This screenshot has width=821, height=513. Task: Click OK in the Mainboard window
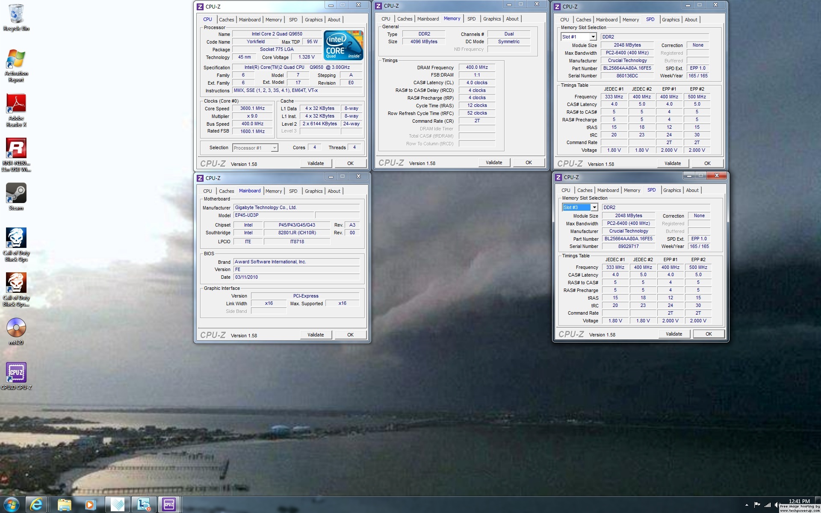(350, 335)
